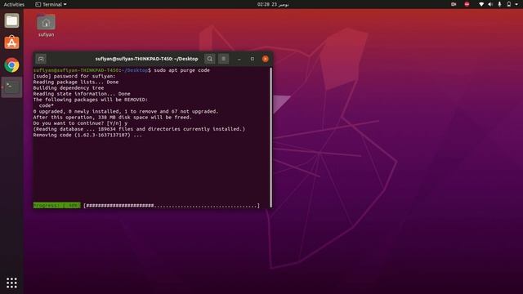Click the green user@host prompt text
523x294 pixels.
(76, 70)
